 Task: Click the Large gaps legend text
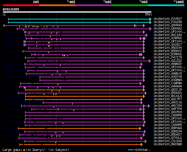point(36,150)
